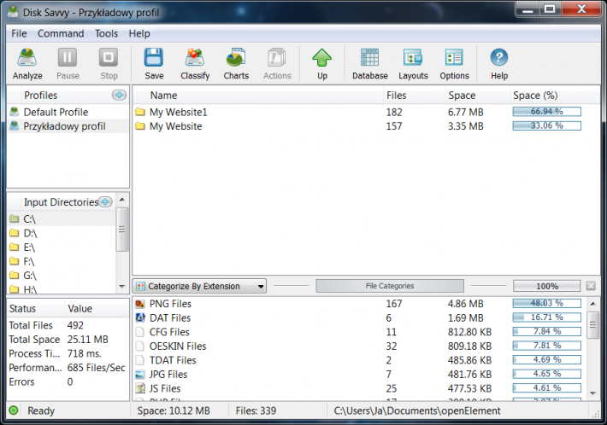Screen dimensions: 607x425
Task: Click the 16.71 % DAT space bar
Action: (x=546, y=317)
